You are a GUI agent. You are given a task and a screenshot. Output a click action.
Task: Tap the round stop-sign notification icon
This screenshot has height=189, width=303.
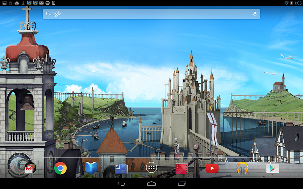[x=48, y=3]
